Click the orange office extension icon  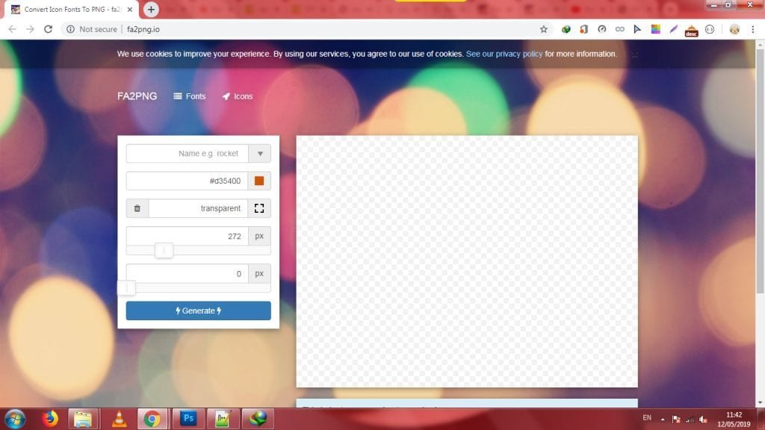click(583, 29)
